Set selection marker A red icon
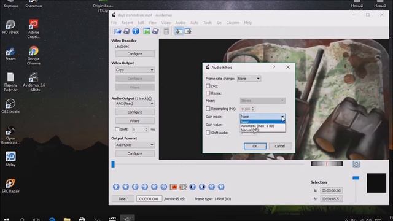393x221 pixels. (x=173, y=187)
